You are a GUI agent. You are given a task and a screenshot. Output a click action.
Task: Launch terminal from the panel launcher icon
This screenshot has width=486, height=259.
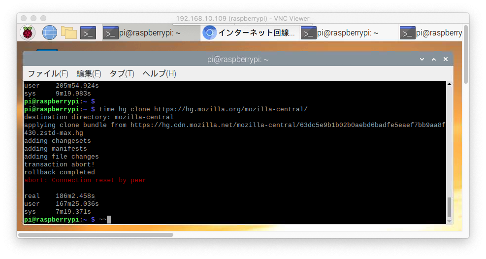88,33
